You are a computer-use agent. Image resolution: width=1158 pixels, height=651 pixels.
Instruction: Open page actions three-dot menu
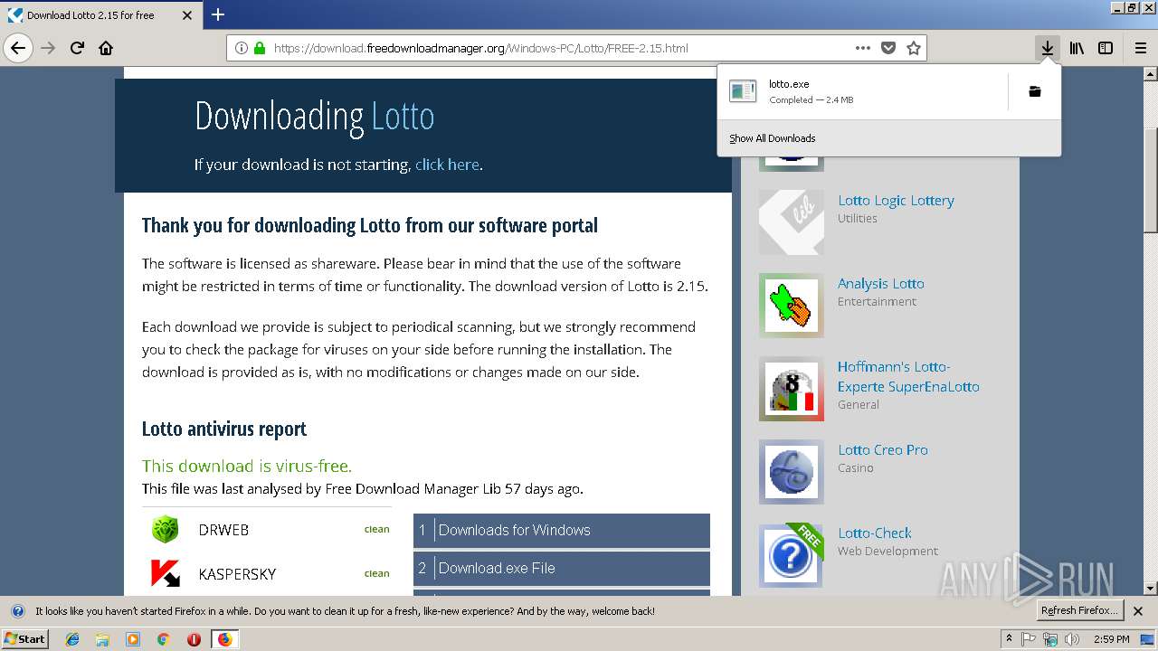[863, 48]
